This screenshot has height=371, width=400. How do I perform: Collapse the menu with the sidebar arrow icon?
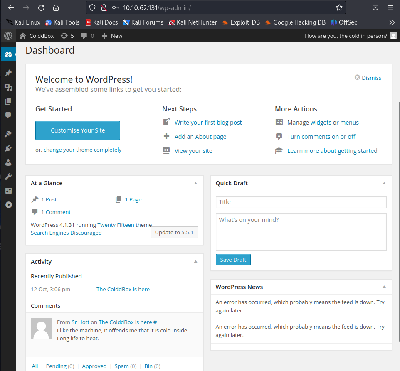pos(8,205)
